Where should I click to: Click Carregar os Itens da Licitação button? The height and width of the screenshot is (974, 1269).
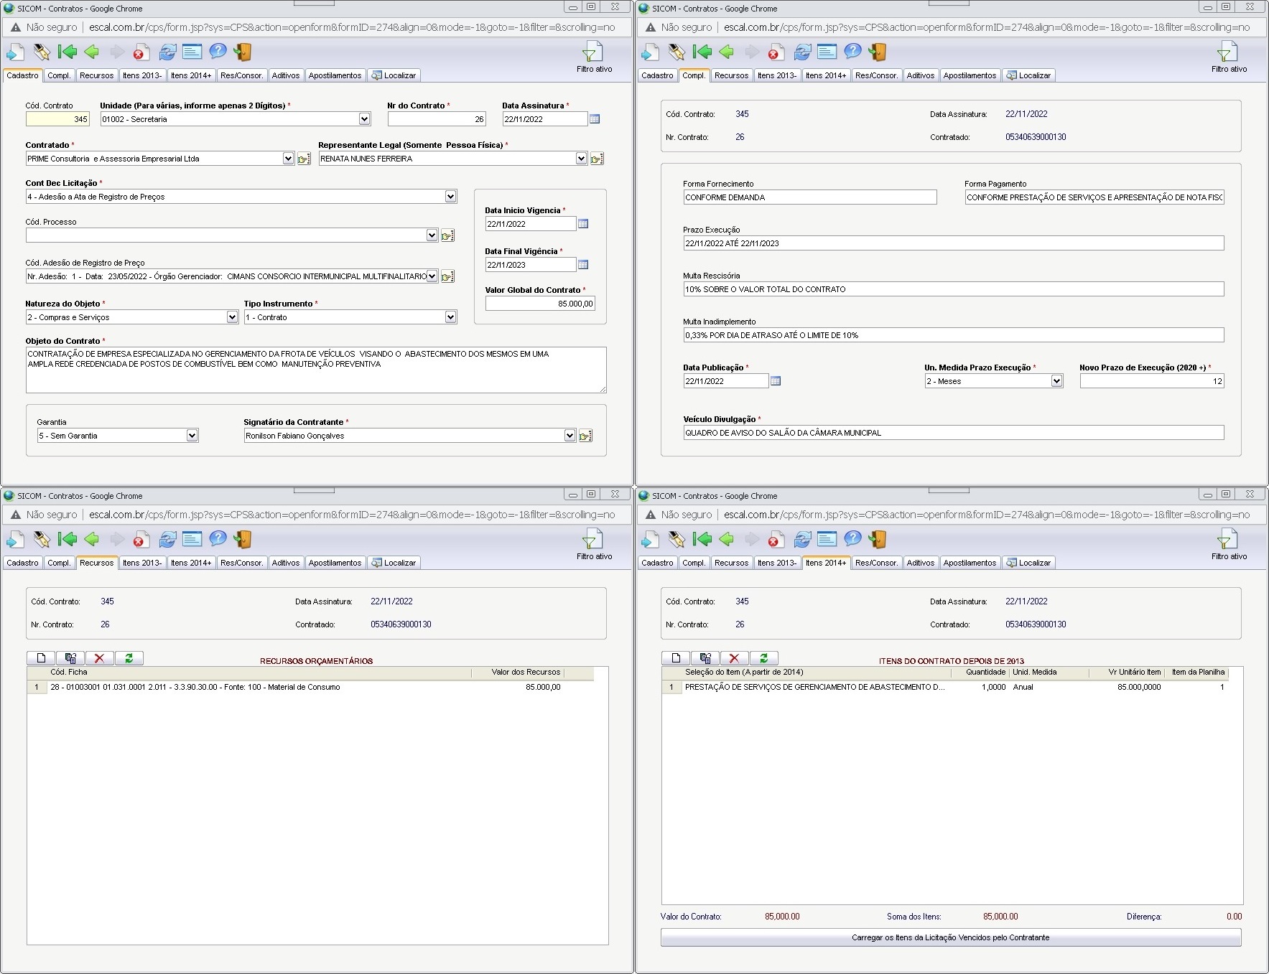coord(950,937)
